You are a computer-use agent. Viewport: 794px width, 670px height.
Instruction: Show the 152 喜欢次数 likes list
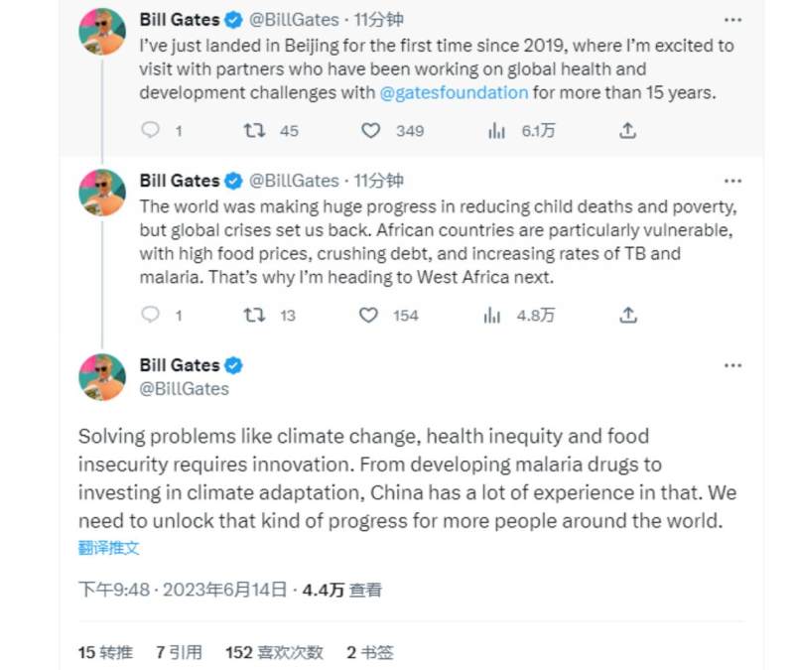(274, 652)
